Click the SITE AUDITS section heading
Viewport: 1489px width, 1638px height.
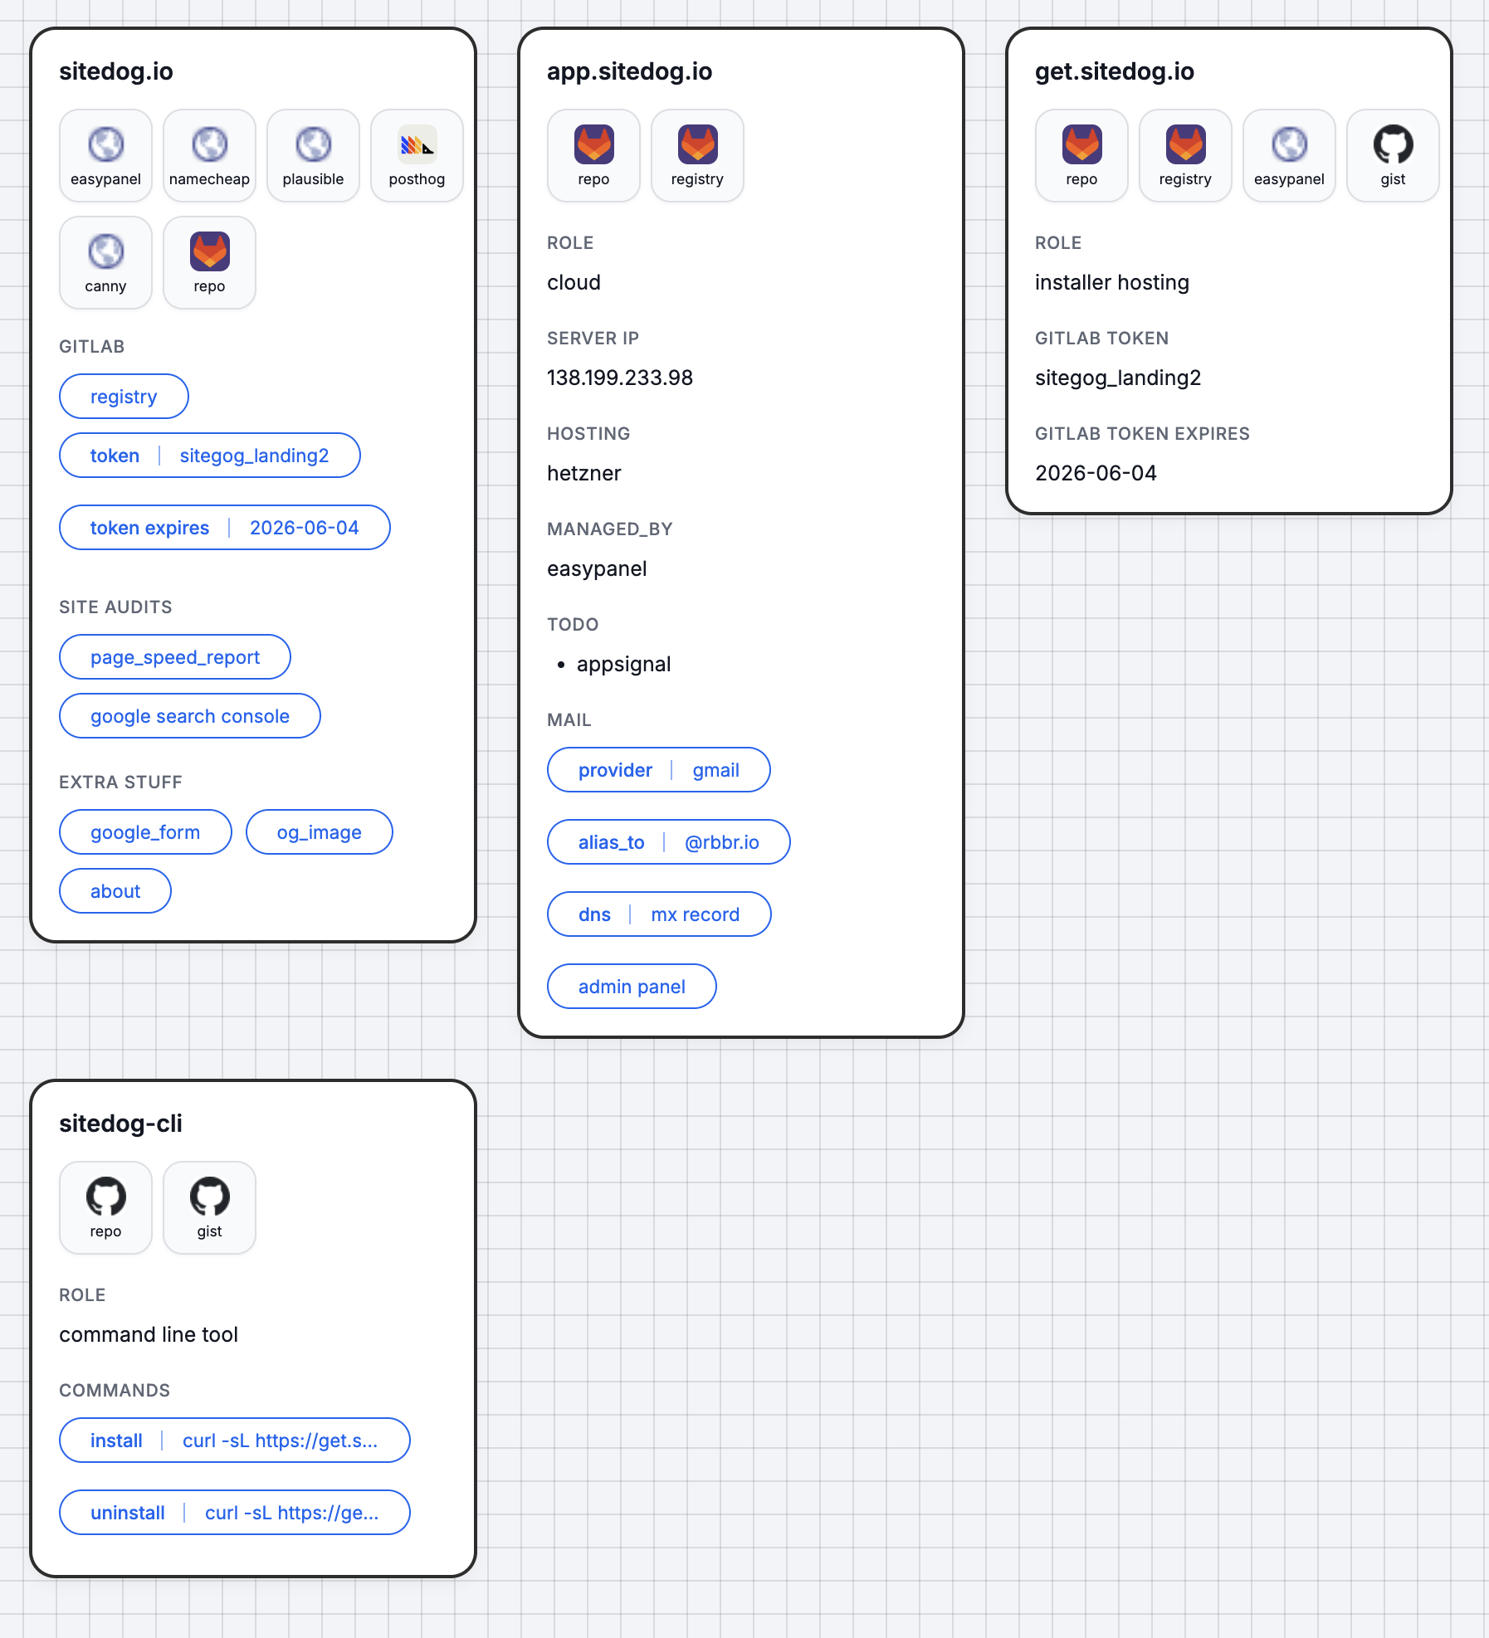[115, 607]
